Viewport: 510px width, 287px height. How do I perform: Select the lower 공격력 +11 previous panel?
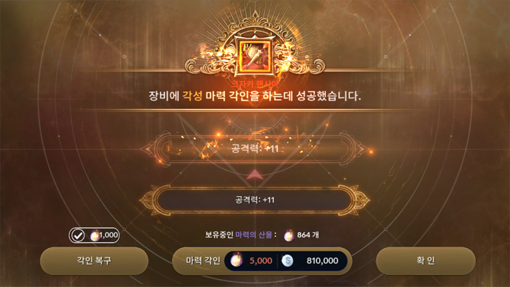tap(255, 200)
